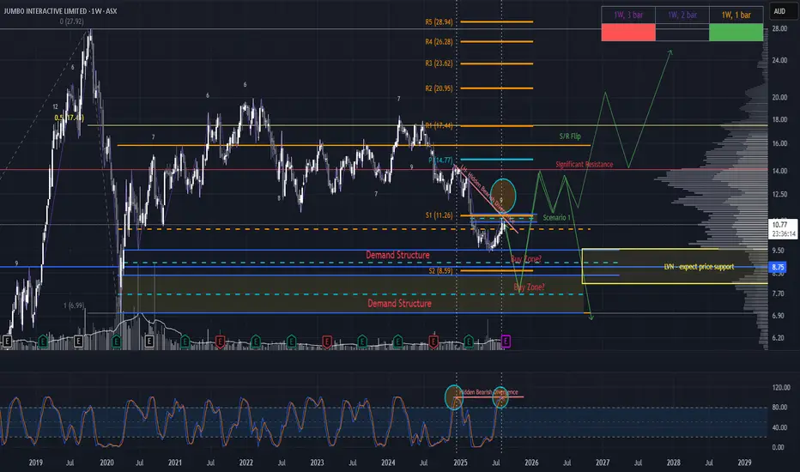This screenshot has height=472, width=800.
Task: Click the green earnings marker just after 2025
Action: tap(469, 341)
